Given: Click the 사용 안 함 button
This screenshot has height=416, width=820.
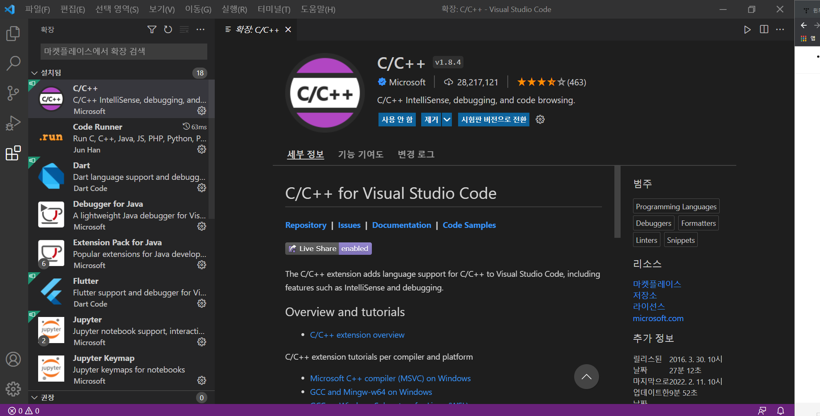Looking at the screenshot, I should pyautogui.click(x=397, y=119).
